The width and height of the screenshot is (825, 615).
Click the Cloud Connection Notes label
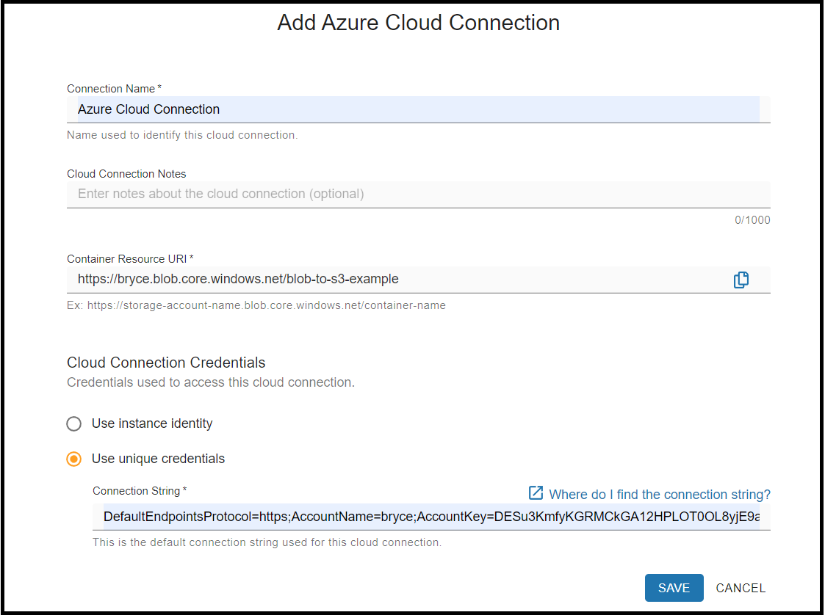click(126, 174)
